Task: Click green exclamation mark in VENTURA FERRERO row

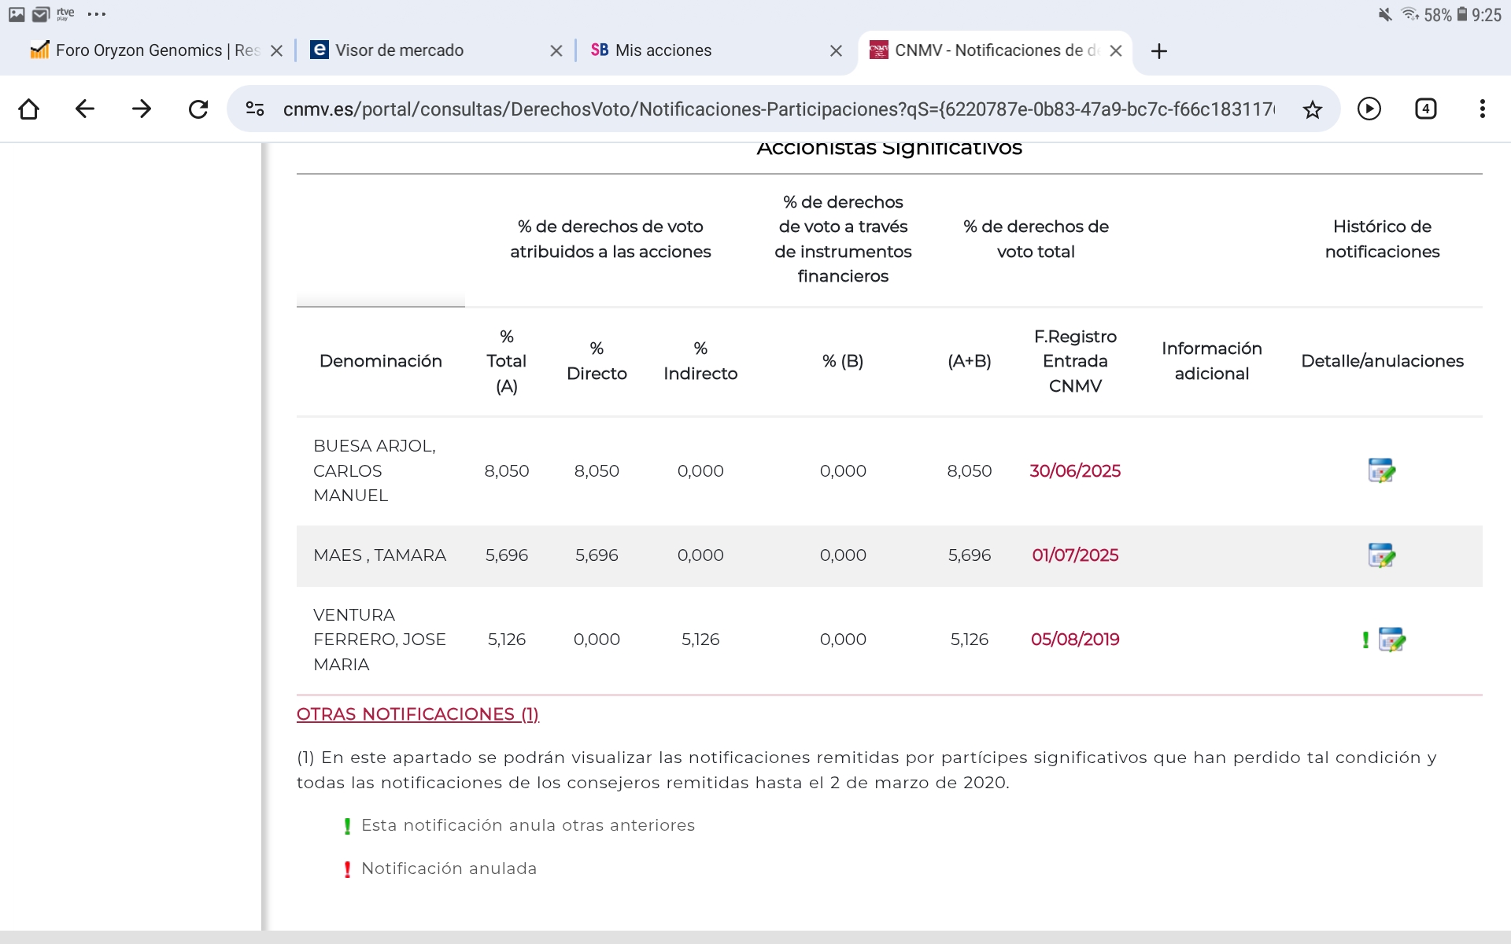Action: click(x=1365, y=640)
